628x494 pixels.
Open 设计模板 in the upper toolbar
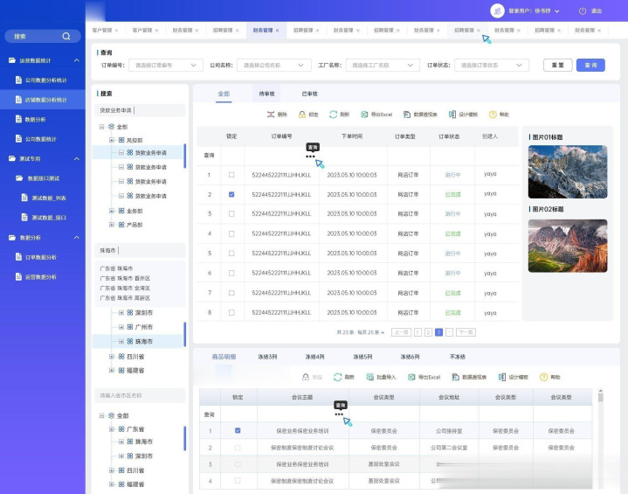point(452,115)
